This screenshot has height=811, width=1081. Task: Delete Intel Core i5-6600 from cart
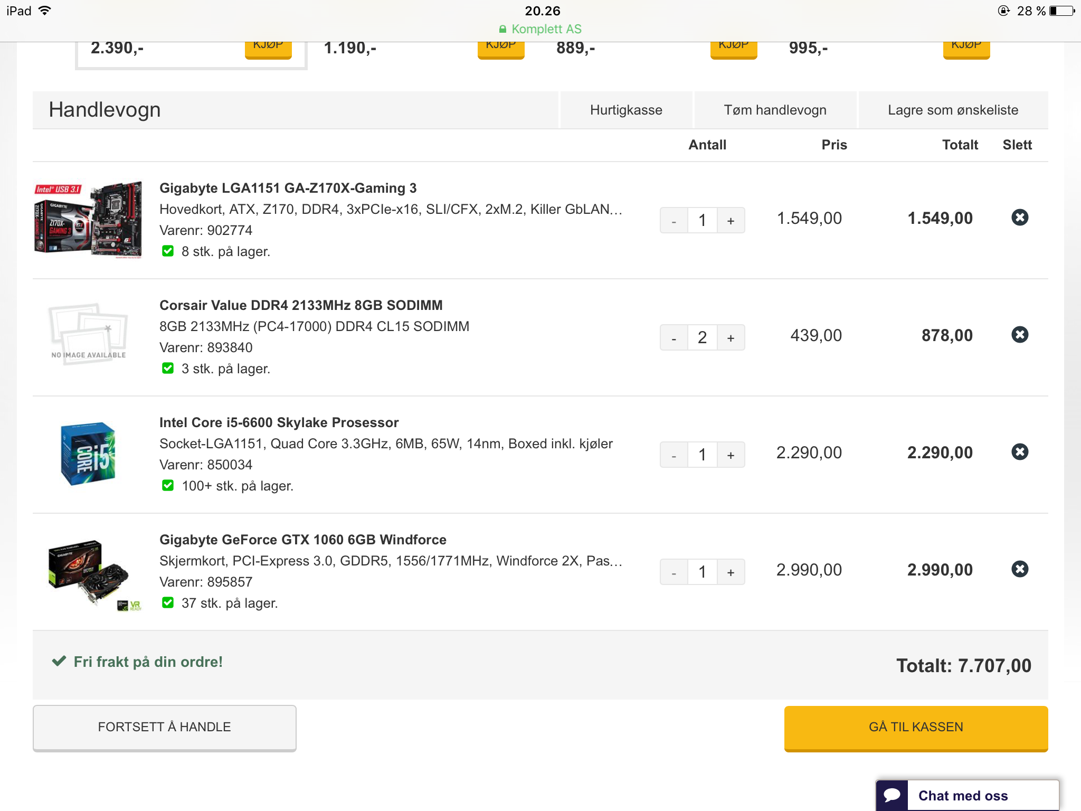click(1020, 452)
